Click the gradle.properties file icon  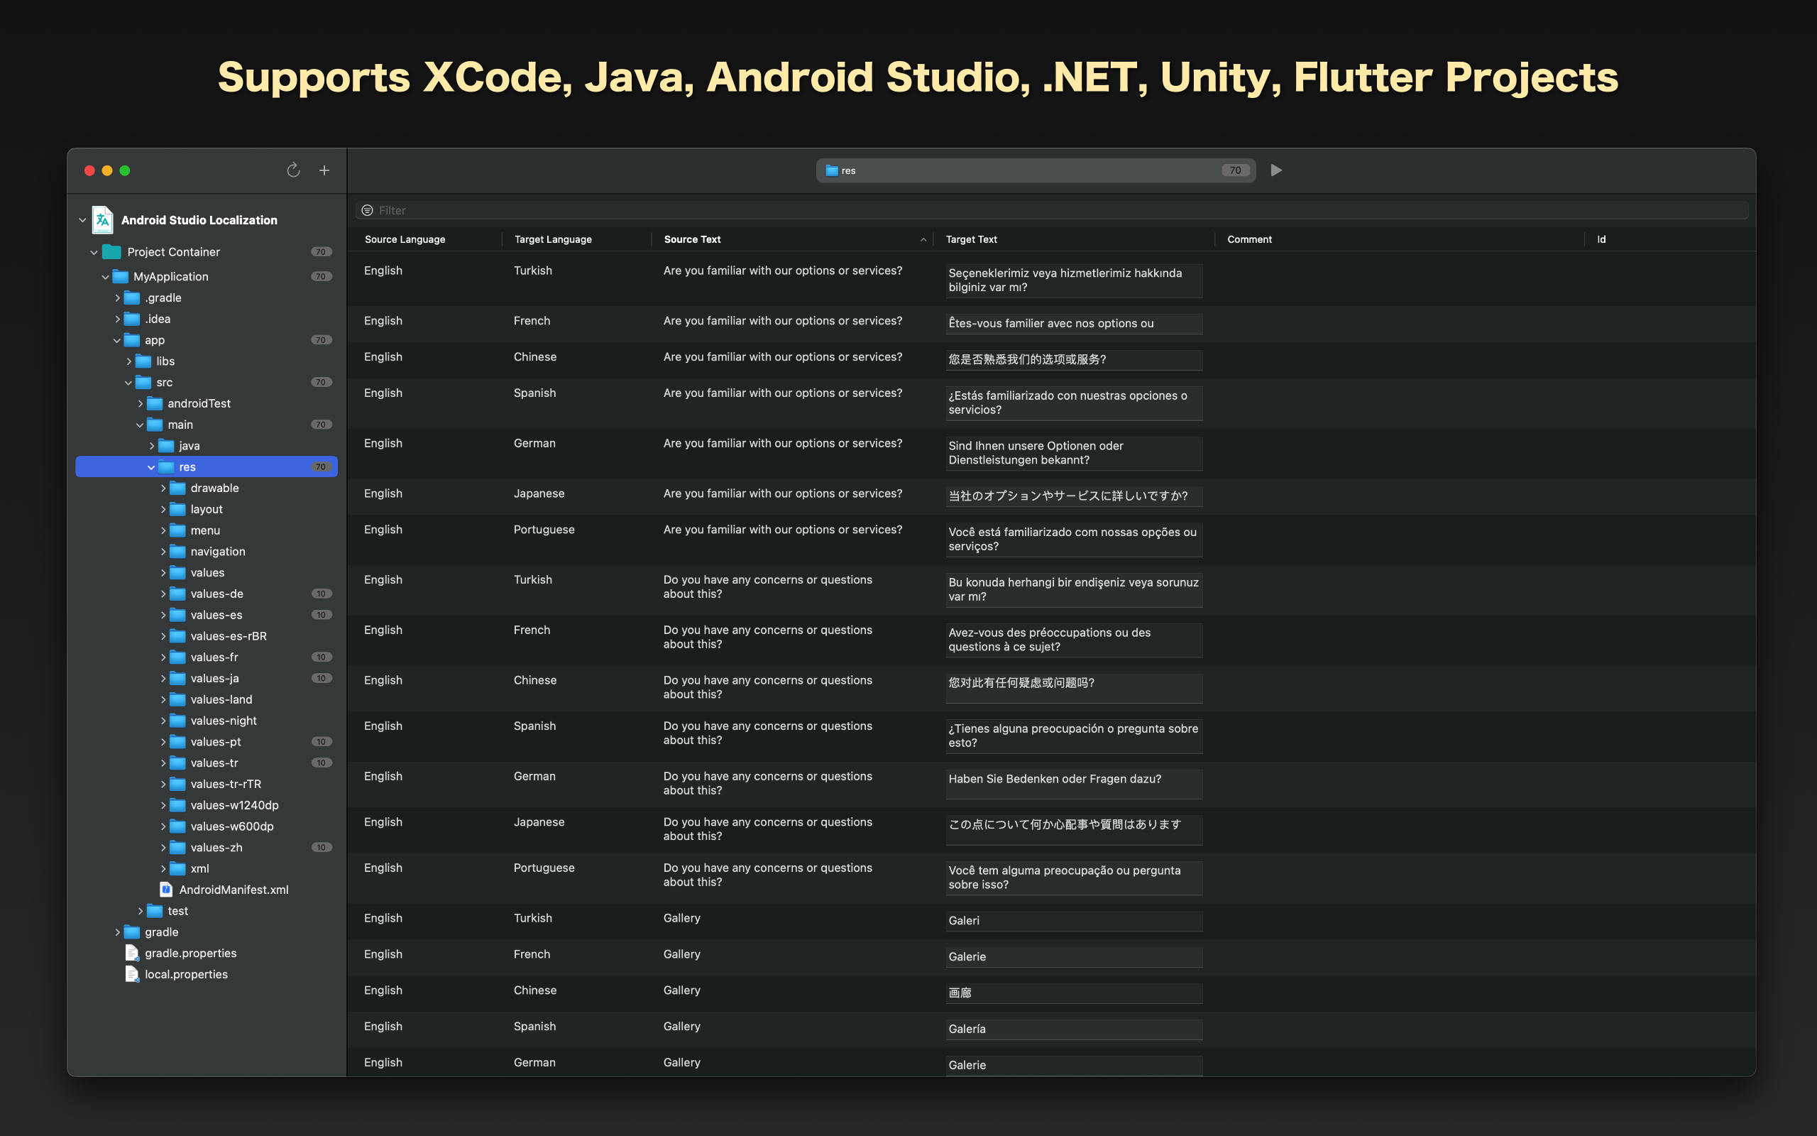(132, 953)
